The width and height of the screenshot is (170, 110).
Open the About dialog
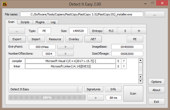(156, 90)
